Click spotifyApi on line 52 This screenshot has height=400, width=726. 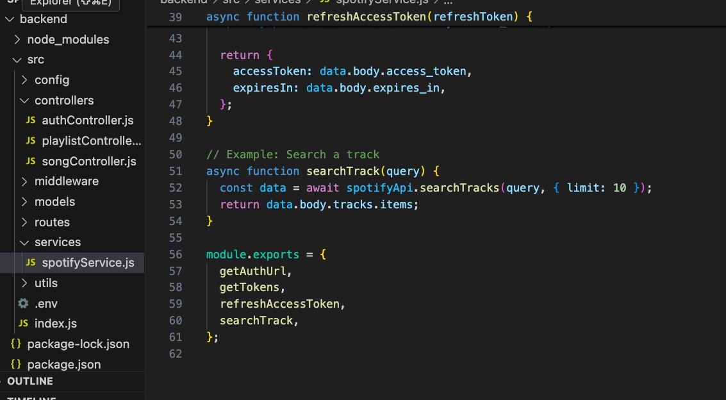click(x=379, y=187)
